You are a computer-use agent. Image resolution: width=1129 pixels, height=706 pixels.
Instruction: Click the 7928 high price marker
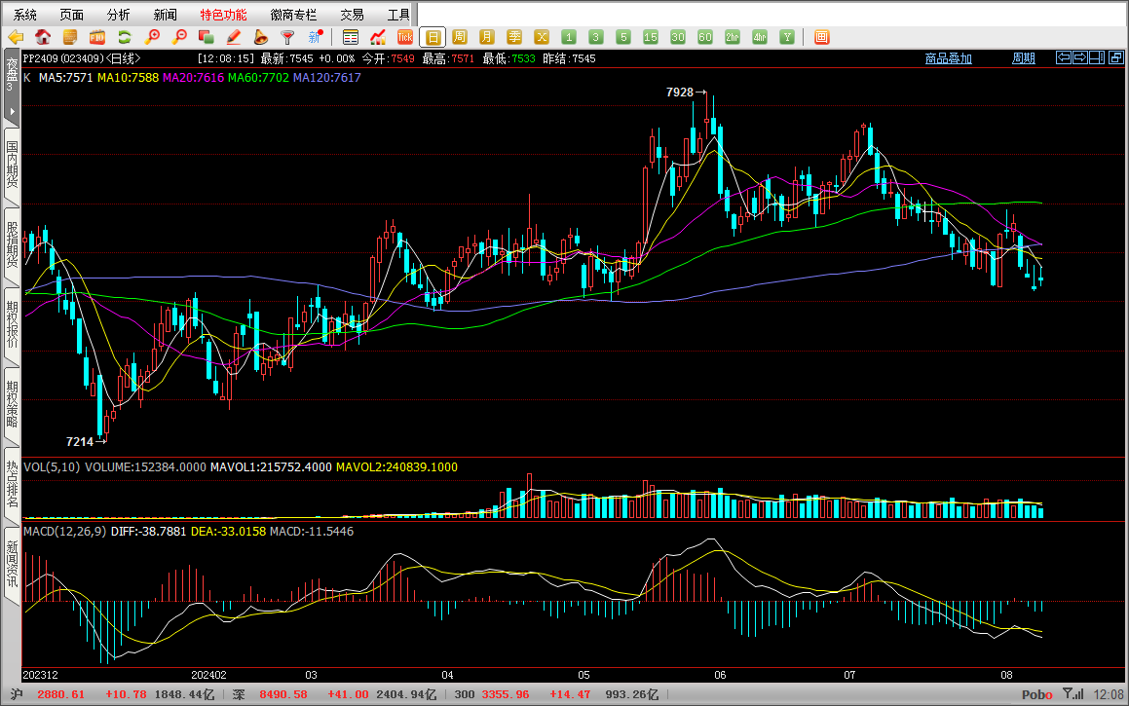tap(680, 93)
